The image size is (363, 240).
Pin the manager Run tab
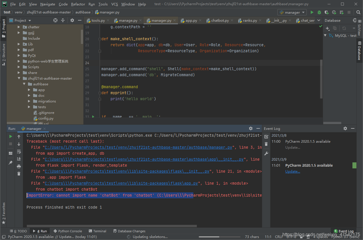click(x=11, y=162)
